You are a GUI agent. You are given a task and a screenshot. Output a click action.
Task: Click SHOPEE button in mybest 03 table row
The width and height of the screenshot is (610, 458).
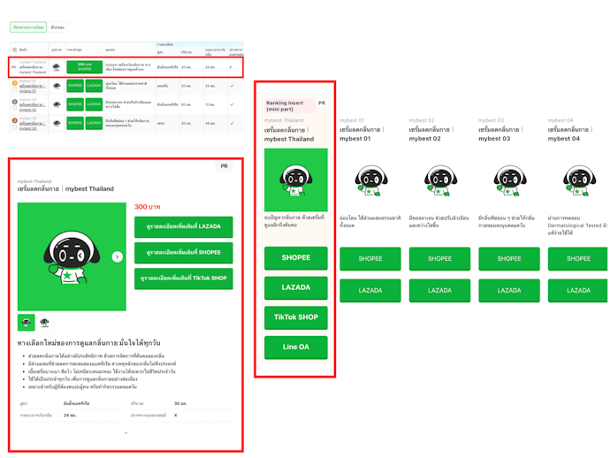tap(75, 123)
